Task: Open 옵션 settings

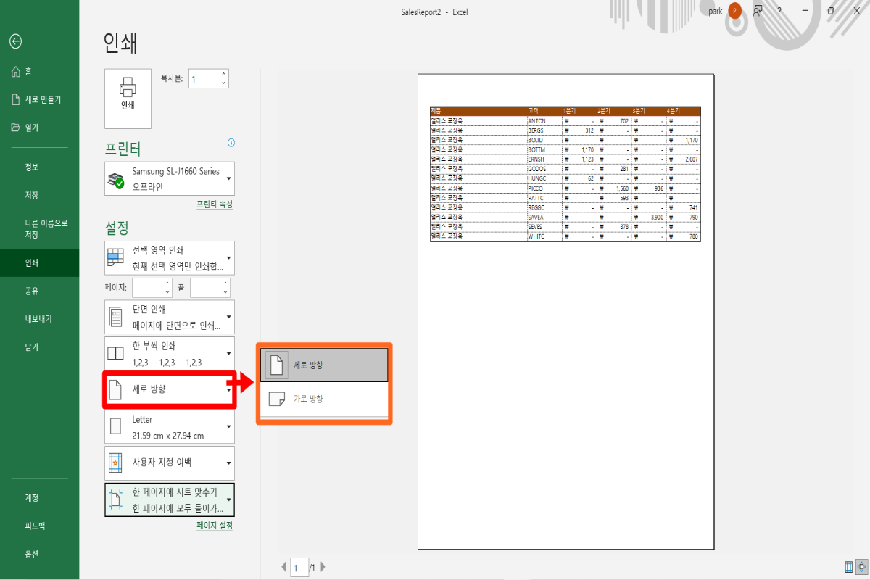Action: [39, 554]
